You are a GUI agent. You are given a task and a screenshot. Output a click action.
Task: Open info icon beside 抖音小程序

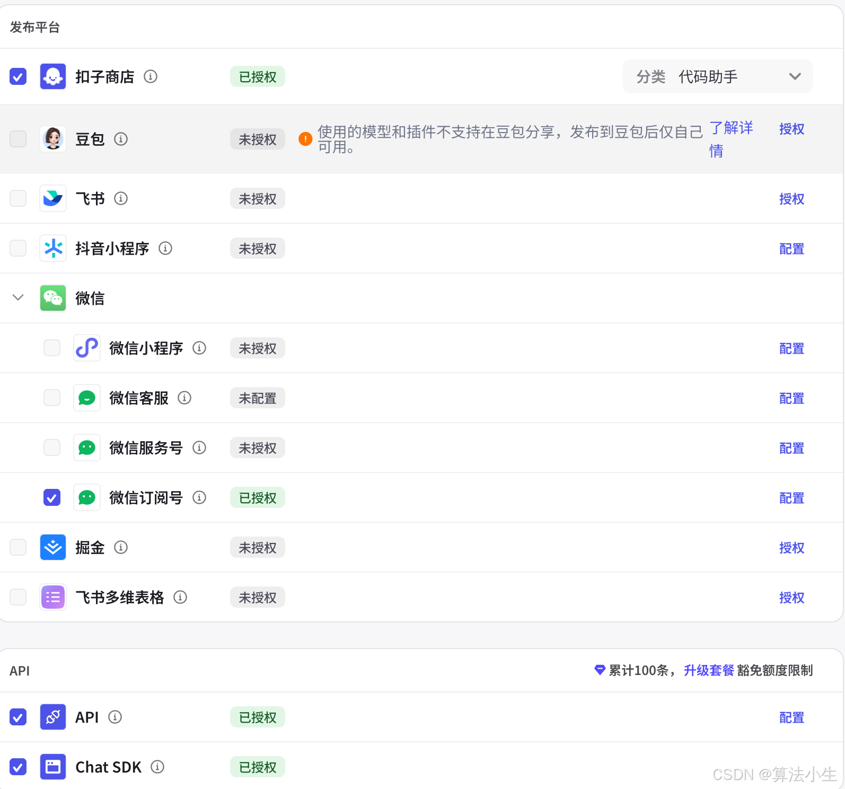coord(165,248)
